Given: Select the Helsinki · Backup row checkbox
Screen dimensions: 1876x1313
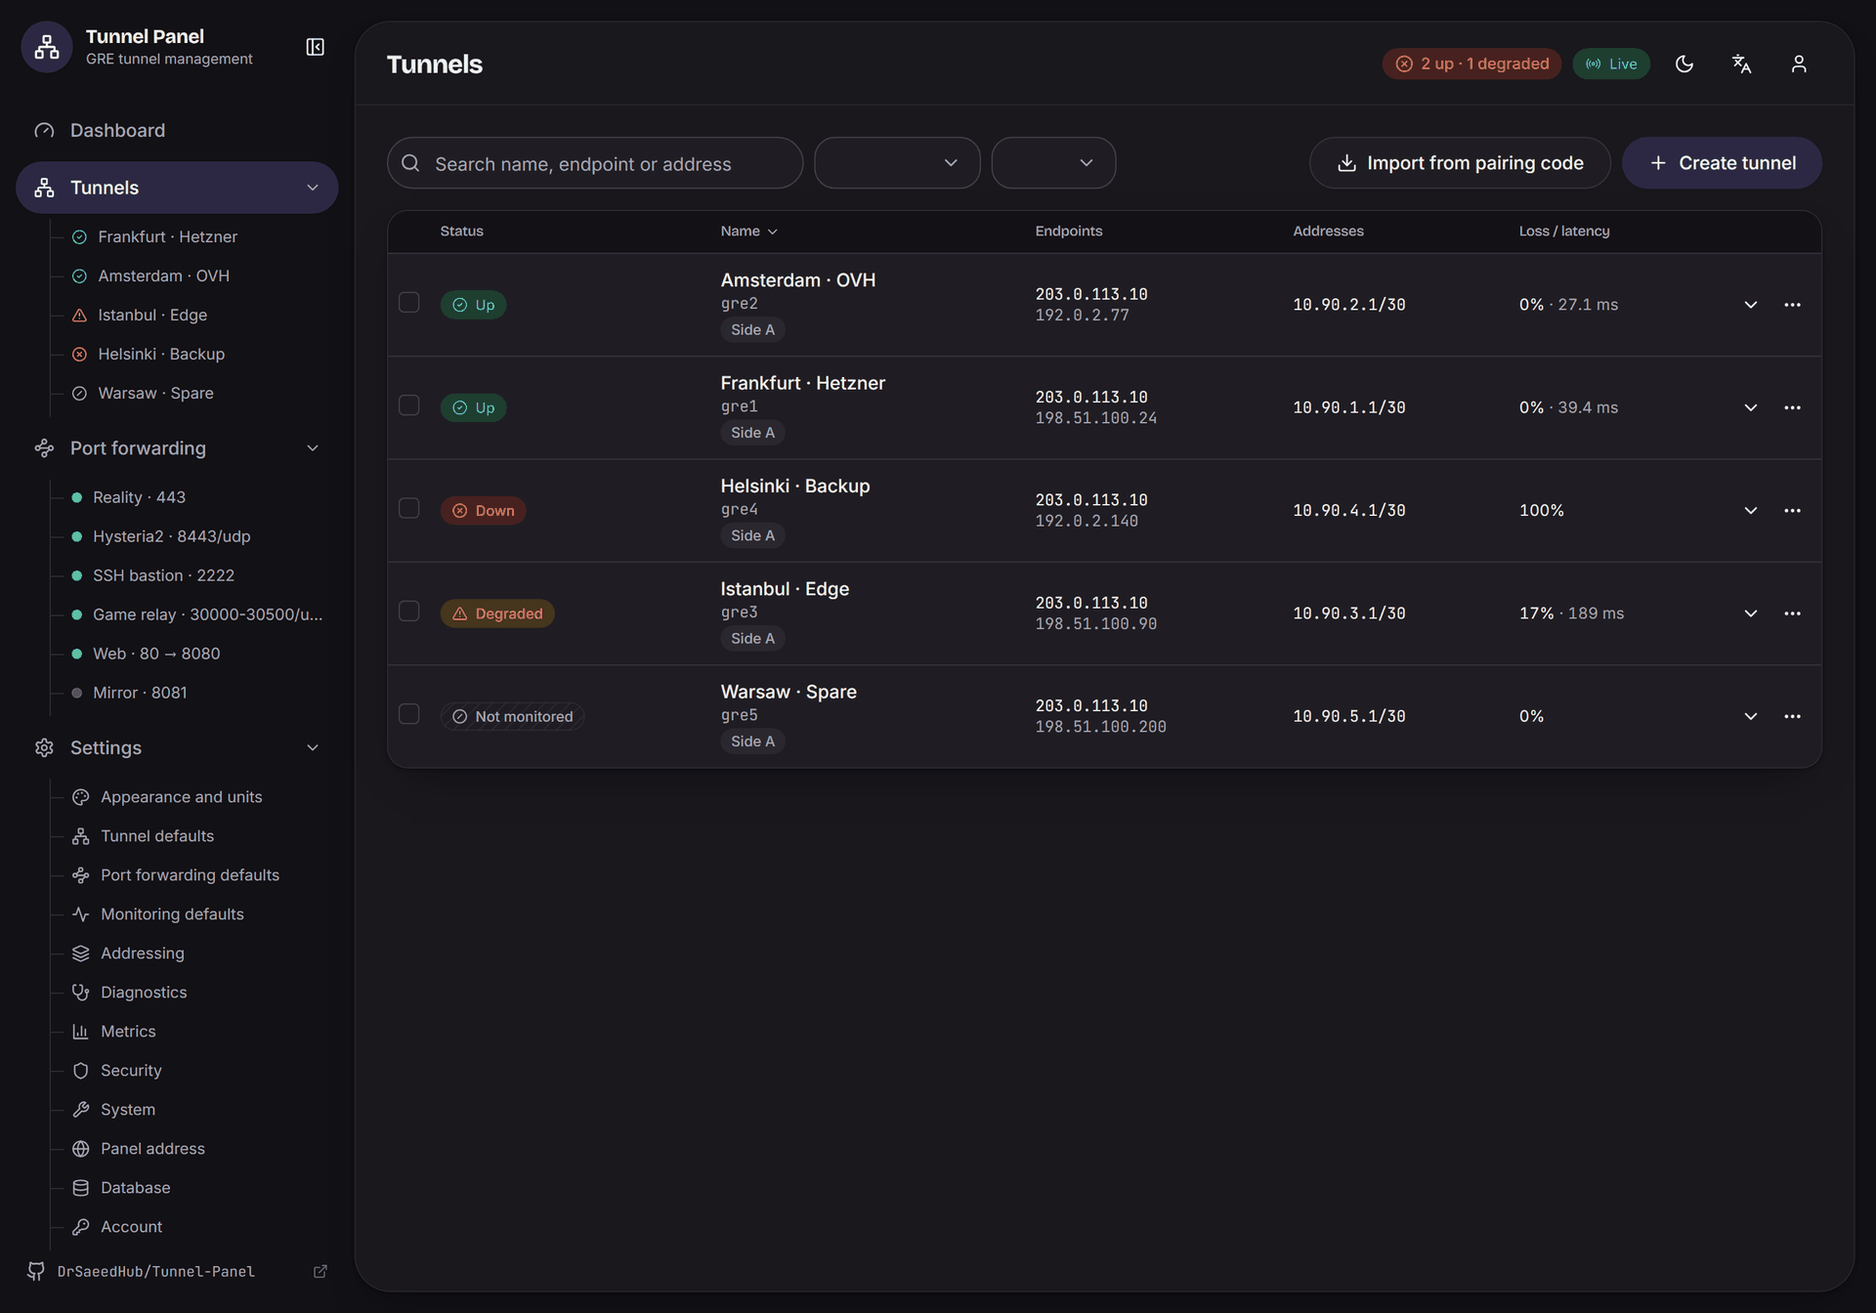Looking at the screenshot, I should pos(409,508).
